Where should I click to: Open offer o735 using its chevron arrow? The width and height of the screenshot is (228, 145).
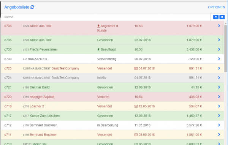point(219,49)
